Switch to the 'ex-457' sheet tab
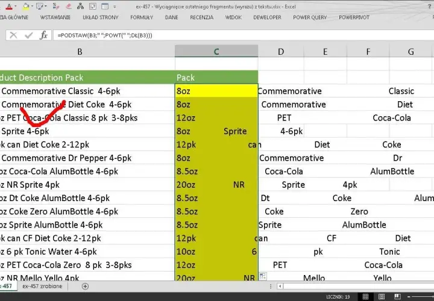The image size is (434, 301). pyautogui.click(x=6, y=286)
